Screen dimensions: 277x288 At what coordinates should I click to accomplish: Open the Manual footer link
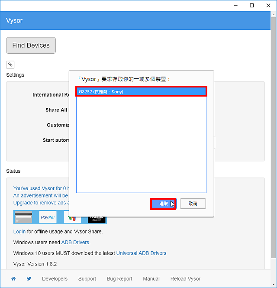coord(151,278)
